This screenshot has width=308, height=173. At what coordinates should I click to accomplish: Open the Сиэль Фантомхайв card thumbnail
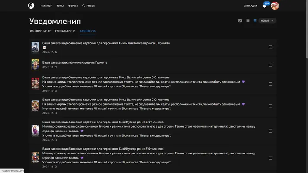[x=36, y=47]
